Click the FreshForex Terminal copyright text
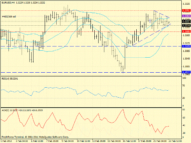This screenshot has width=191, height=143. coord(35,137)
